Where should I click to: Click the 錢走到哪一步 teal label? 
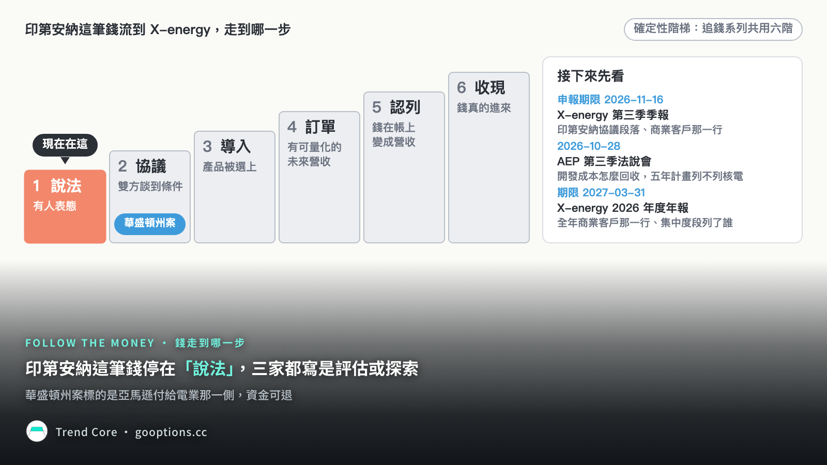coord(210,343)
